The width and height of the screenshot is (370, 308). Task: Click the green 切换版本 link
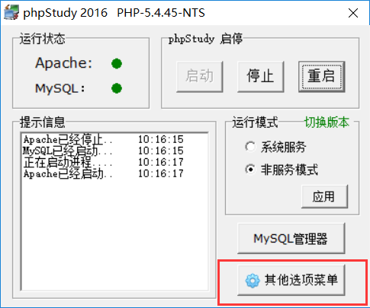[x=327, y=122]
